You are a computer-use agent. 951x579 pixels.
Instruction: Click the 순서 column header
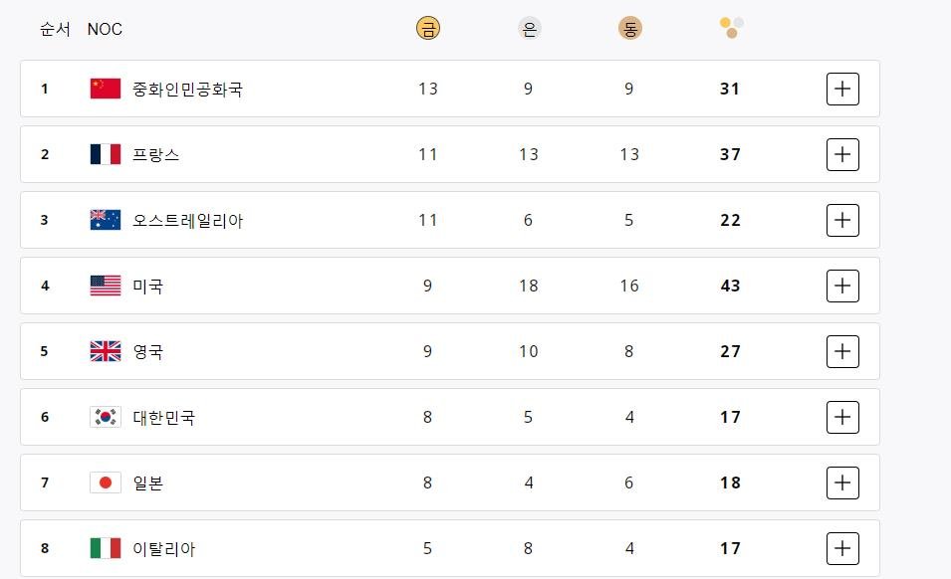[55, 29]
